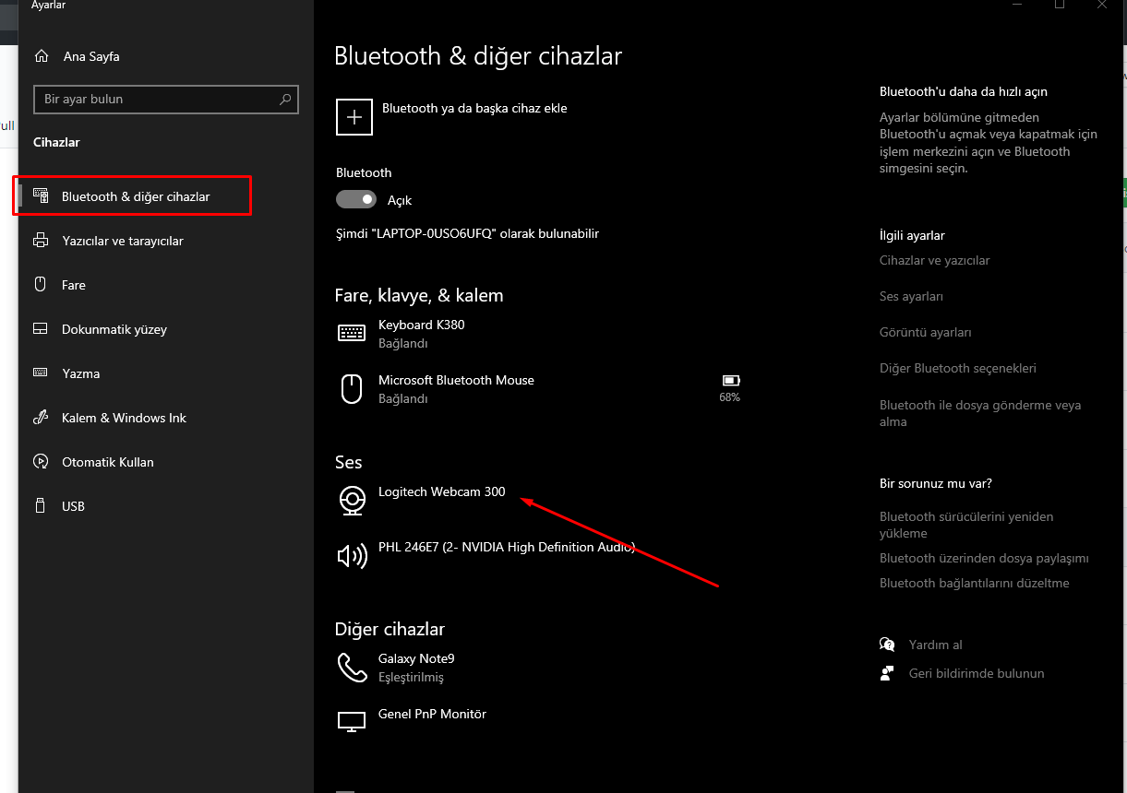1127x793 pixels.
Task: Click Bluetooth ile dosya gönderme veya alma
Action: (x=979, y=413)
